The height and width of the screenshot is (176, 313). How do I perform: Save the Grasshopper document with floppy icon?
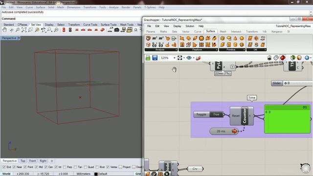[155, 58]
